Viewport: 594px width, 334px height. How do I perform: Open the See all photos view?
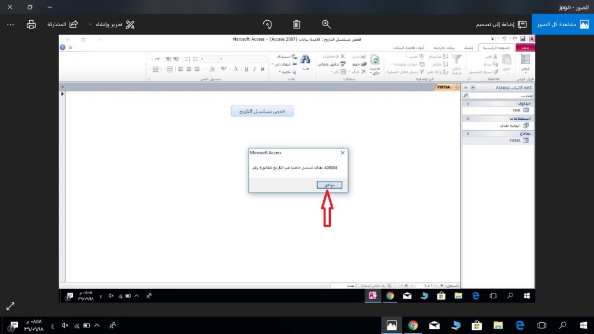click(x=563, y=24)
